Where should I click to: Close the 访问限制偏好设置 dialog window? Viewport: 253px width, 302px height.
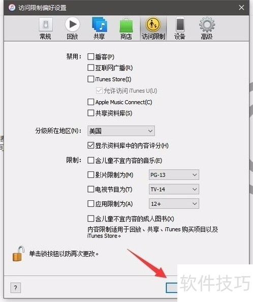[x=241, y=8]
